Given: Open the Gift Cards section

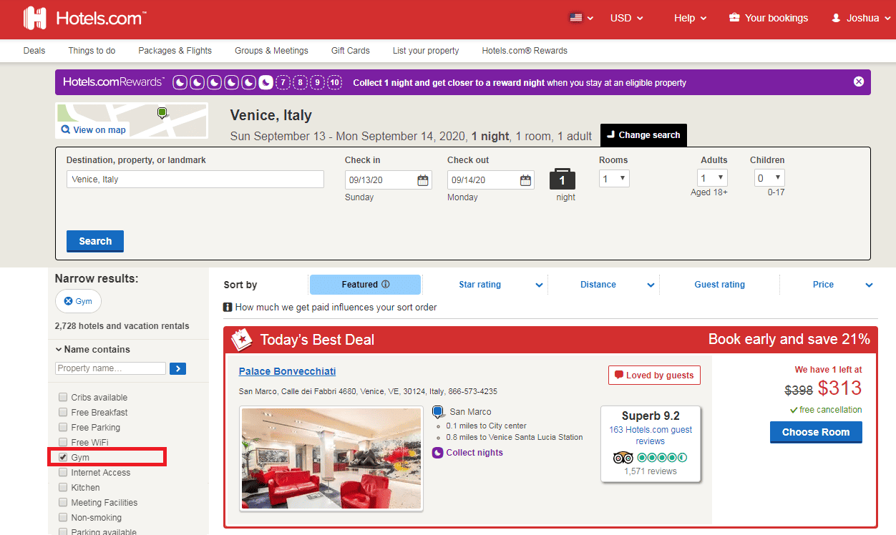Looking at the screenshot, I should coord(350,51).
